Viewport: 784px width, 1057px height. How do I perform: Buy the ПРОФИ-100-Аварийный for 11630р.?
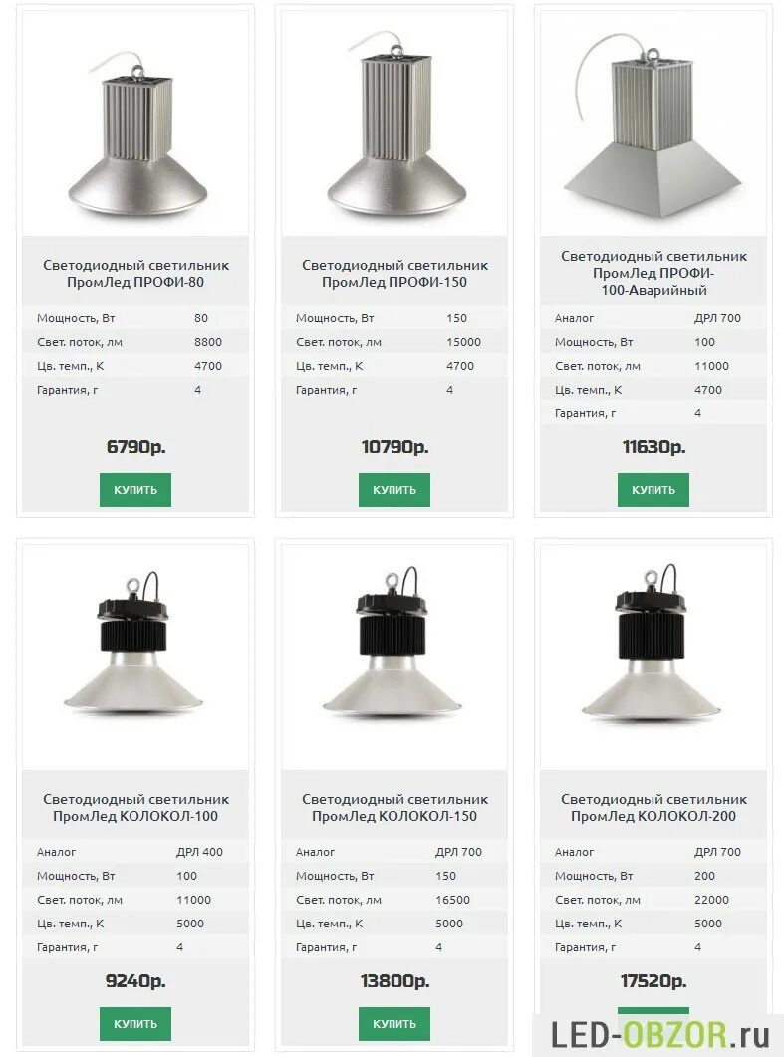click(653, 490)
